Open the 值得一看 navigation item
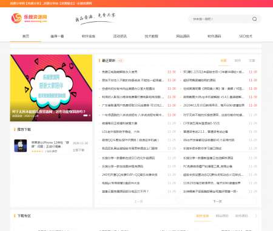This screenshot has height=231, width=273. coord(57,36)
